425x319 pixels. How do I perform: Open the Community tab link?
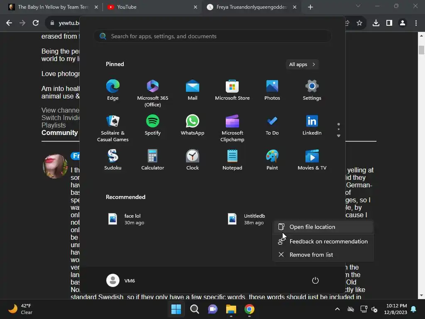coord(60,133)
